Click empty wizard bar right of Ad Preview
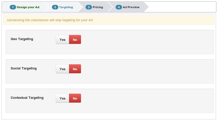The image size is (217, 121). pyautogui.click(x=181, y=7)
